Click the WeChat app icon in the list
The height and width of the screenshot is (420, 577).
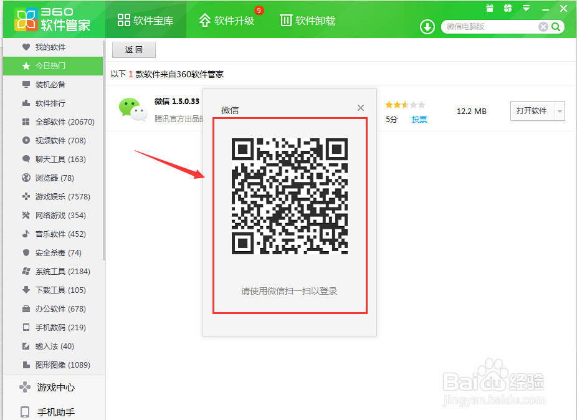tap(133, 109)
